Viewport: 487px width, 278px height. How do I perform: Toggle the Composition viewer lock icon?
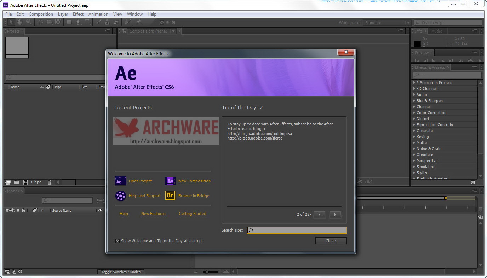coord(124,31)
